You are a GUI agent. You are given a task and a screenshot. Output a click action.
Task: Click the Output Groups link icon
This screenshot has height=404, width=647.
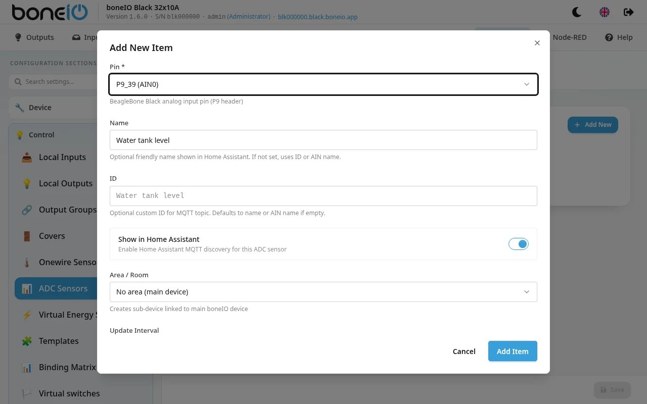(x=27, y=210)
